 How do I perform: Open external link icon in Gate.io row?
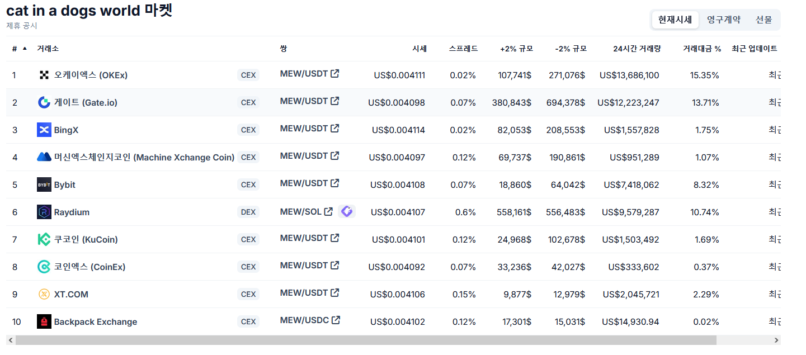click(335, 101)
